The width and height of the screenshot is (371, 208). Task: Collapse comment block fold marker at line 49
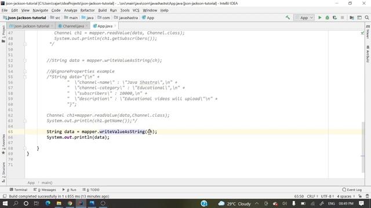(x=25, y=44)
